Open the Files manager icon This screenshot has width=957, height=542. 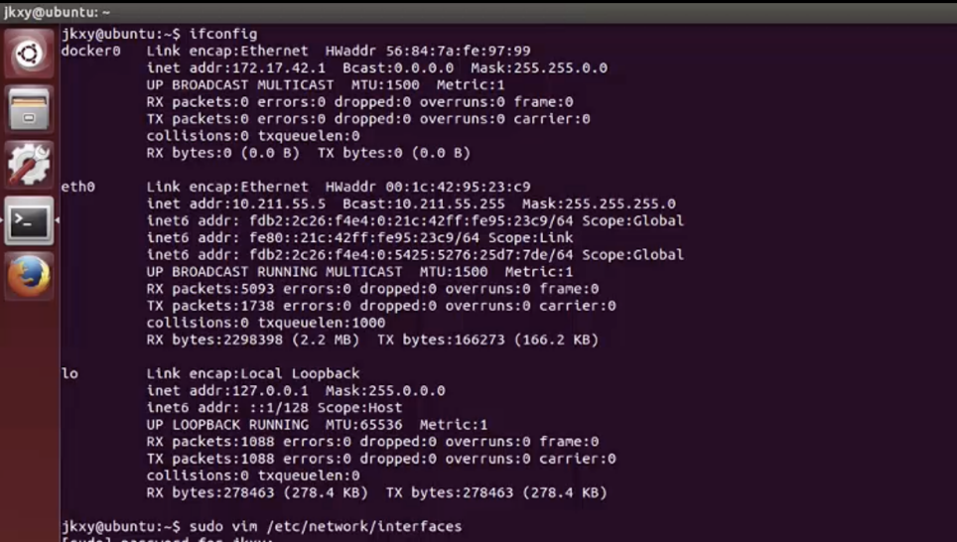point(29,109)
